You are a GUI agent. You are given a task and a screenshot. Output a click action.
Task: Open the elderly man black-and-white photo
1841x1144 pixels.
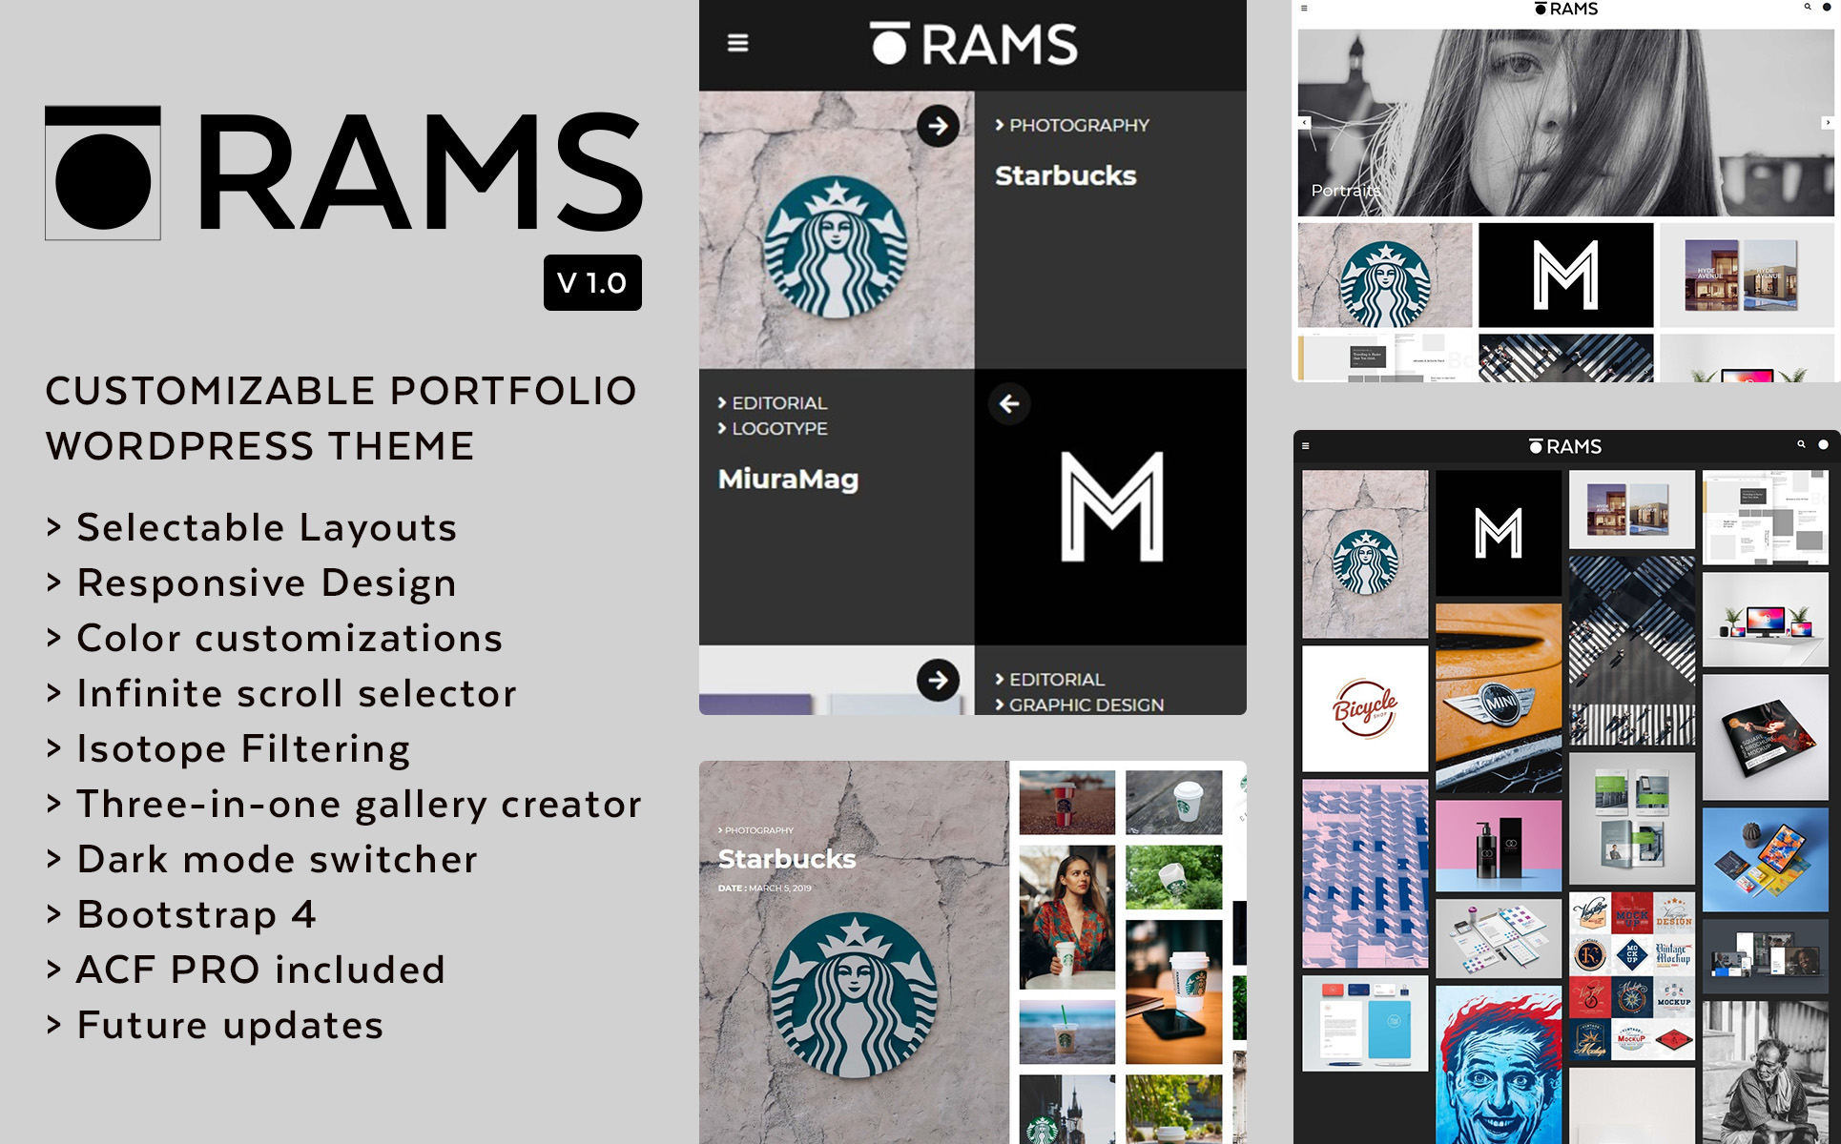(1766, 1072)
